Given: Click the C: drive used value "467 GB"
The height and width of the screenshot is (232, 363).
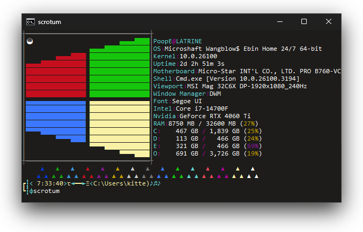Looking at the screenshot, I should click(187, 131).
